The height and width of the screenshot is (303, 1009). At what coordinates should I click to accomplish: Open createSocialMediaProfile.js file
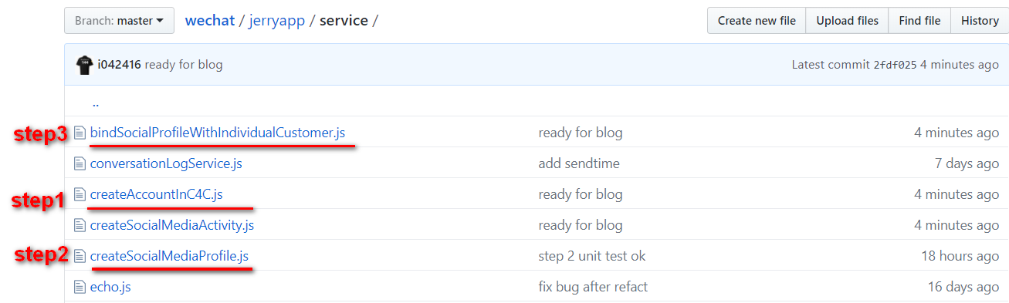169,256
